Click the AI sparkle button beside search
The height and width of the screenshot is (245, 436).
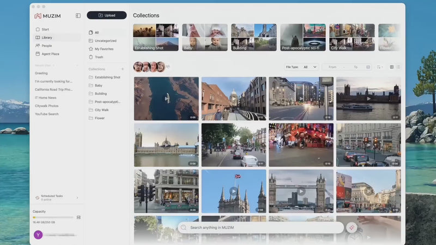[352, 228]
